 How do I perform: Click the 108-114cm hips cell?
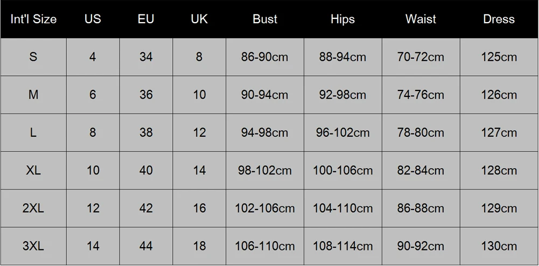342,246
